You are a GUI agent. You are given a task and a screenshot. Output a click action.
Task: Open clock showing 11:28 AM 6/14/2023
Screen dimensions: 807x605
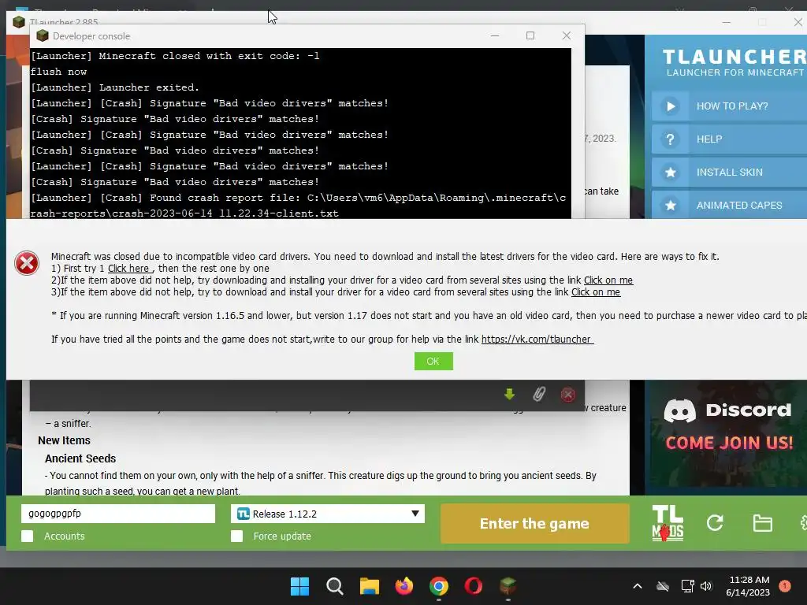pyautogui.click(x=749, y=586)
